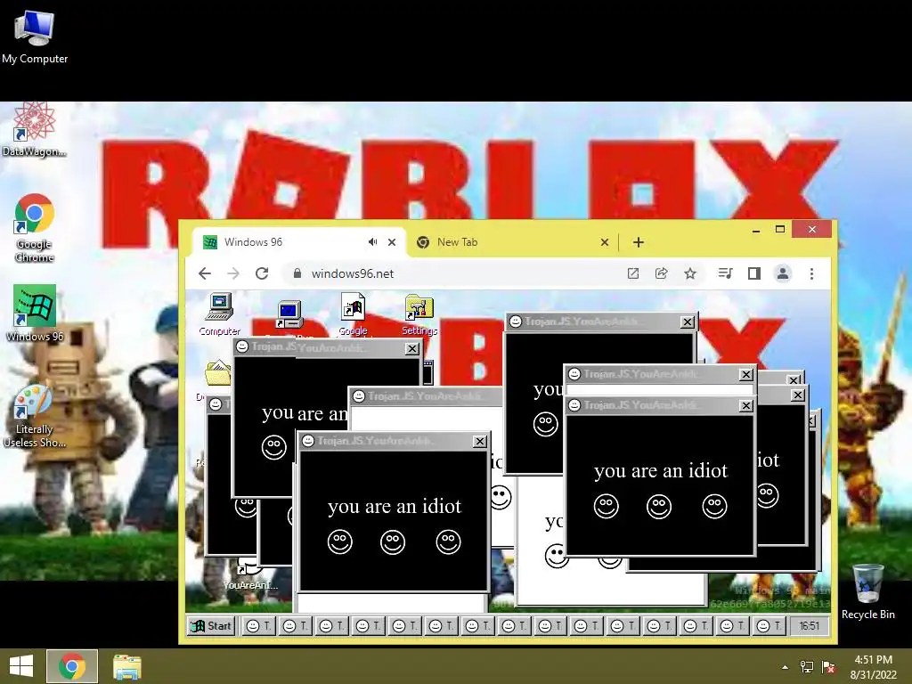This screenshot has width=912, height=684.
Task: Open Chrome three-dot menu
Action: [x=812, y=273]
